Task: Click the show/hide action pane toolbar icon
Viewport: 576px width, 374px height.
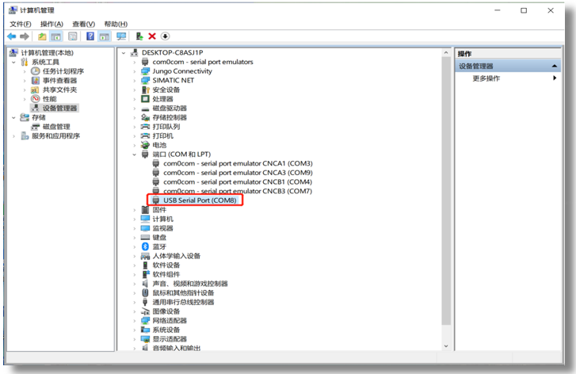Action: click(x=105, y=36)
